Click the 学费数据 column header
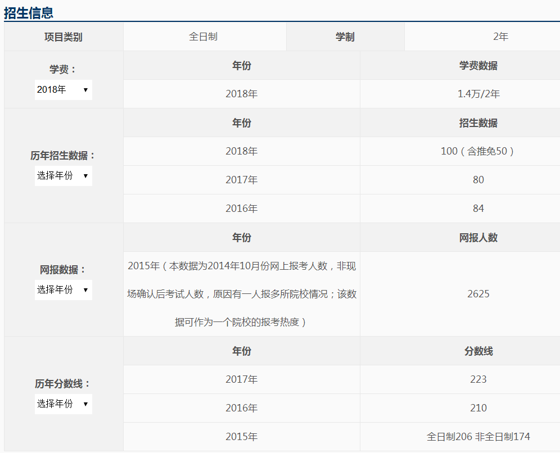The height and width of the screenshot is (453, 560). [x=478, y=66]
